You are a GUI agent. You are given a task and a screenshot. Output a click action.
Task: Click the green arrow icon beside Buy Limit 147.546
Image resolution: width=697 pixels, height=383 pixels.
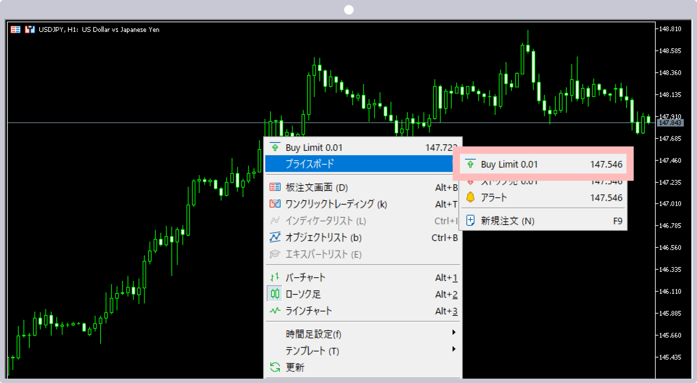click(x=470, y=164)
